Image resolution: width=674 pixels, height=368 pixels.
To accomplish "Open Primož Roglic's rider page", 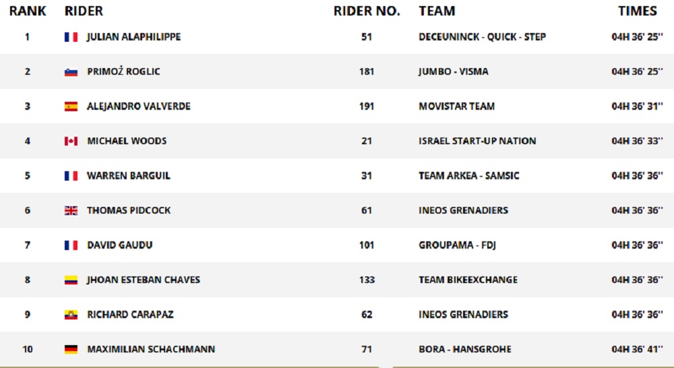I will click(123, 72).
